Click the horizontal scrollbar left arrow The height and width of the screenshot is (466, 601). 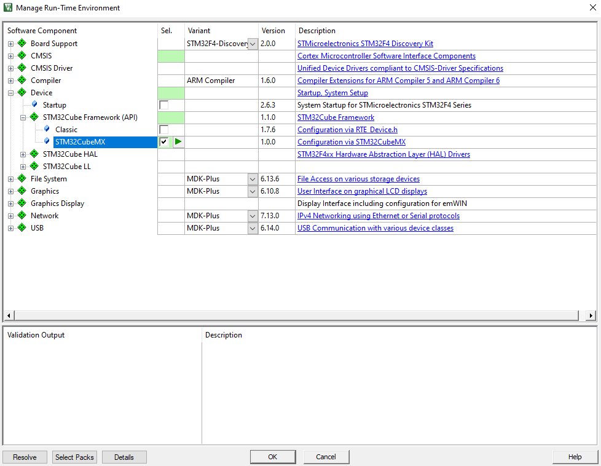9,315
